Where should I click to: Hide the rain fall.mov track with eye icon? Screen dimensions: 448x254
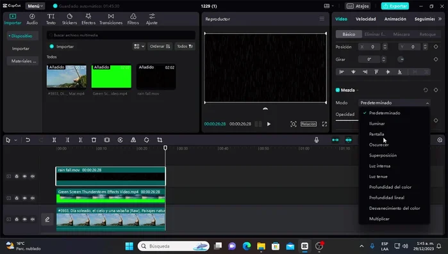coord(24,177)
